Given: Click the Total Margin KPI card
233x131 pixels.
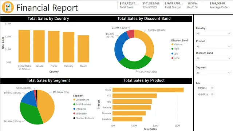Looking at the screenshot, I should tap(174, 5).
